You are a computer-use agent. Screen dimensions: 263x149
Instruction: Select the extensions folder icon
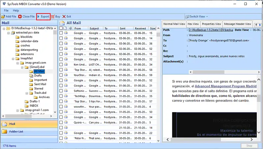17,54
